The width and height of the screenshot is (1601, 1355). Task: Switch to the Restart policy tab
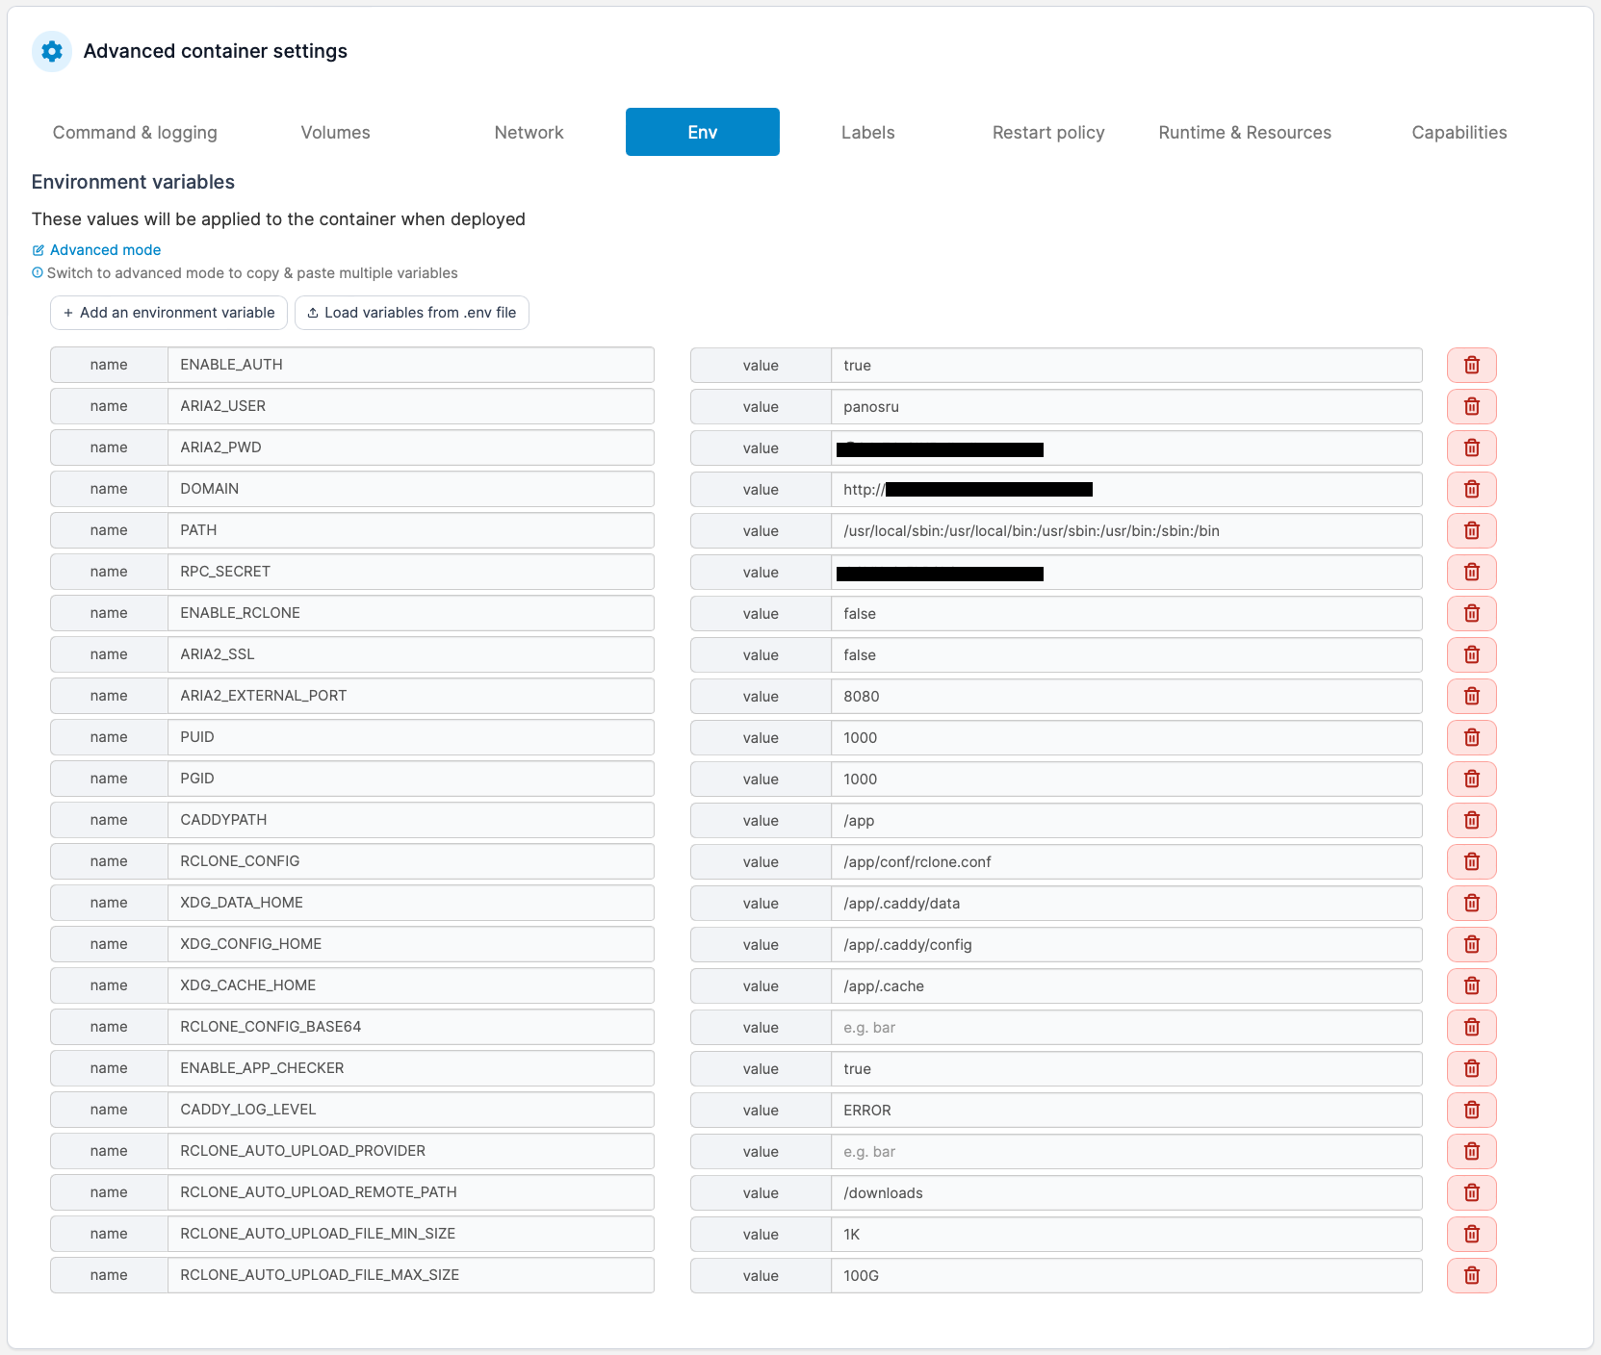point(1047,132)
